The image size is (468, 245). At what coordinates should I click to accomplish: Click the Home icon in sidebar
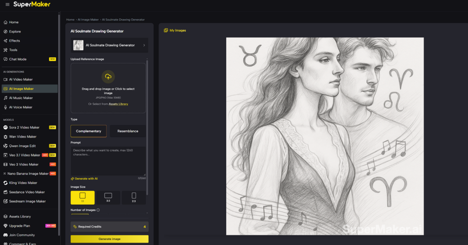5,22
